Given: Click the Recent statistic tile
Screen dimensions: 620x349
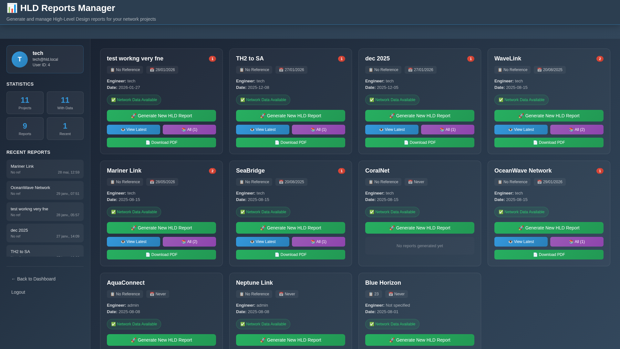Looking at the screenshot, I should coord(65,129).
